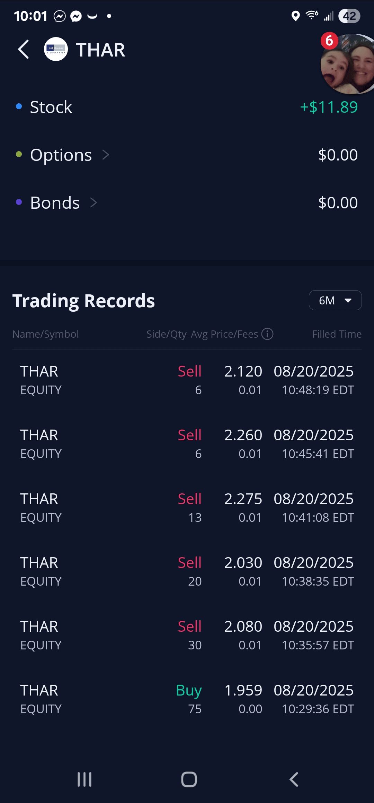Screen dimensions: 374x803
Task: Open the Options profit row
Action: pyautogui.click(x=187, y=155)
